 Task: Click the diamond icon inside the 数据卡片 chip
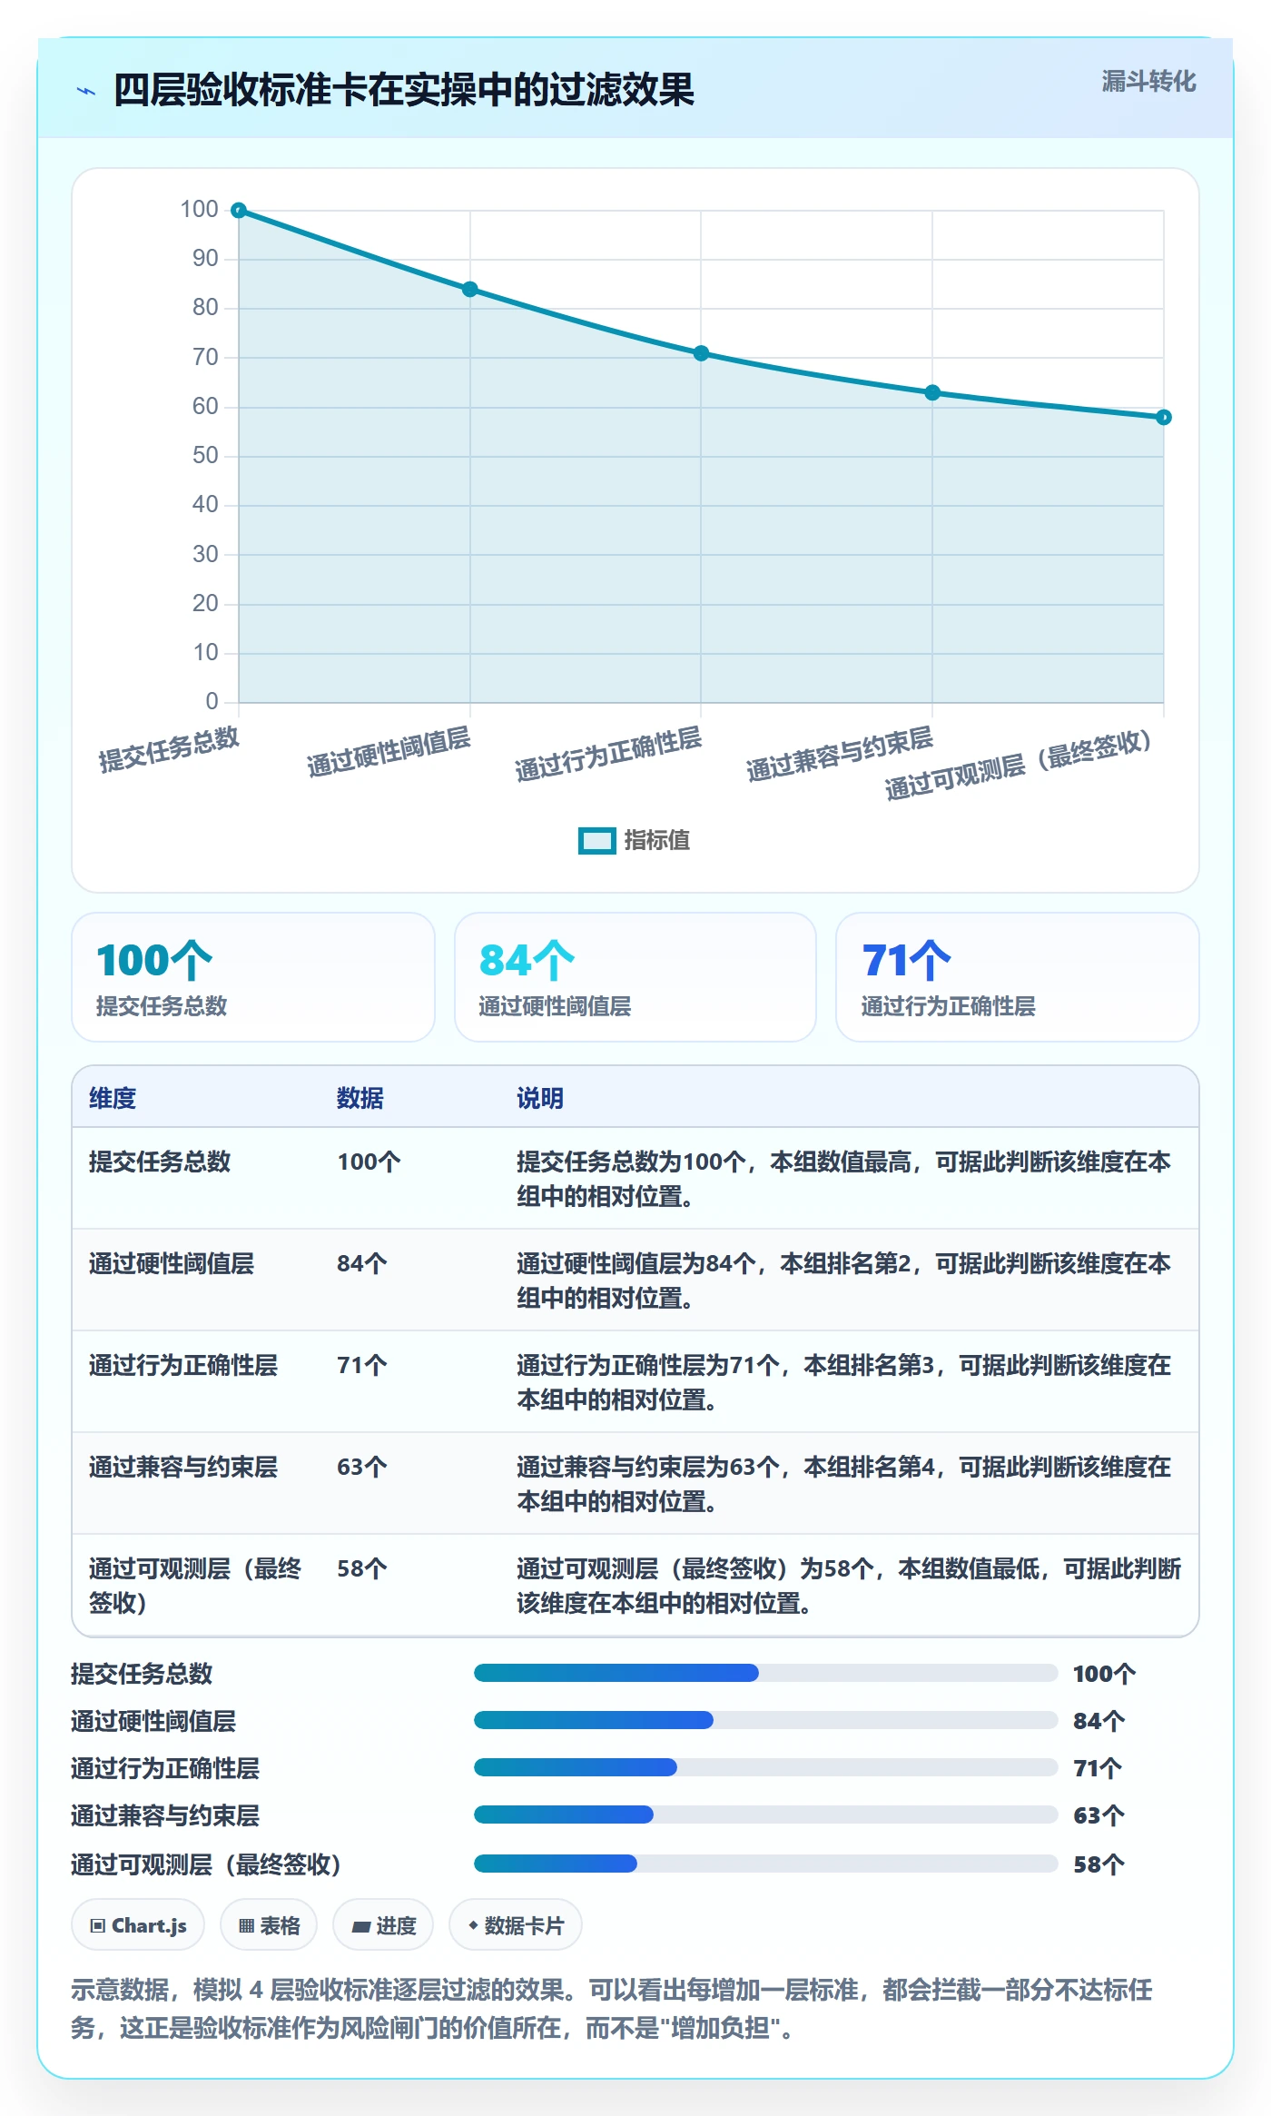[473, 1925]
